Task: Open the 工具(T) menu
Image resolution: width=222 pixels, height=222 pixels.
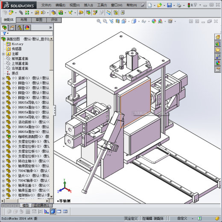Action: pyautogui.click(x=102, y=5)
